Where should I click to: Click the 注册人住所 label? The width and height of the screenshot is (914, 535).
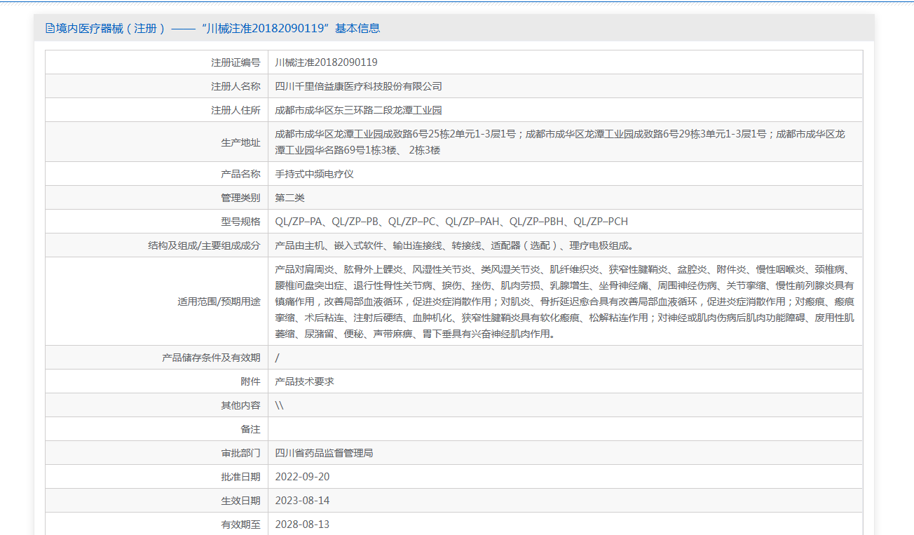click(x=236, y=110)
